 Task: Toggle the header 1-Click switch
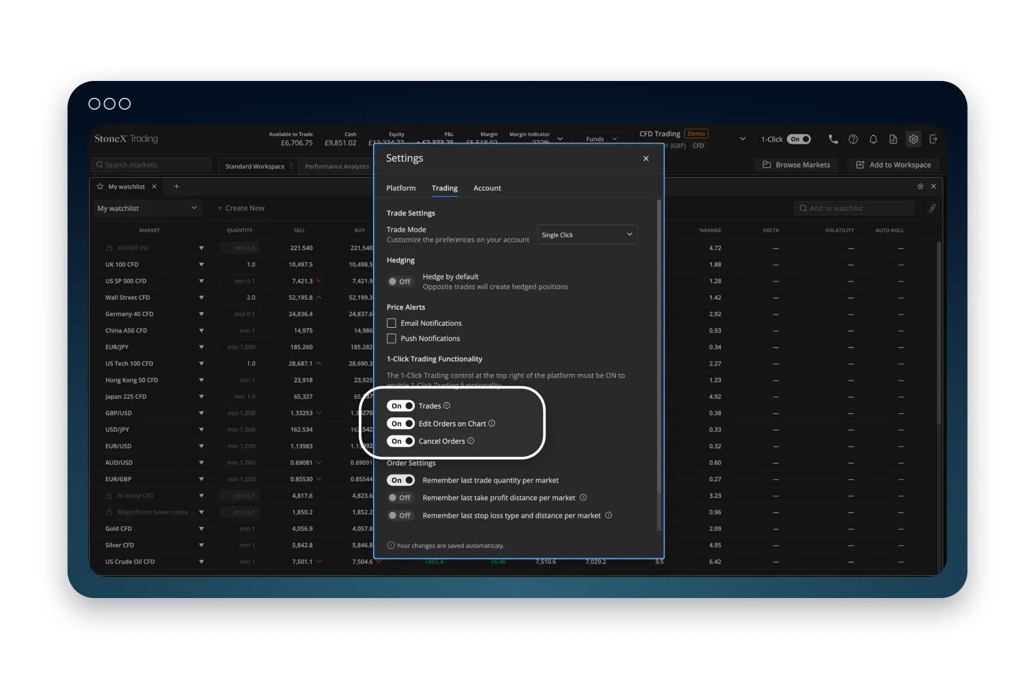799,139
